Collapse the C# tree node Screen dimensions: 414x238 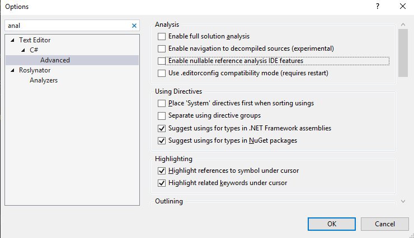tap(23, 50)
